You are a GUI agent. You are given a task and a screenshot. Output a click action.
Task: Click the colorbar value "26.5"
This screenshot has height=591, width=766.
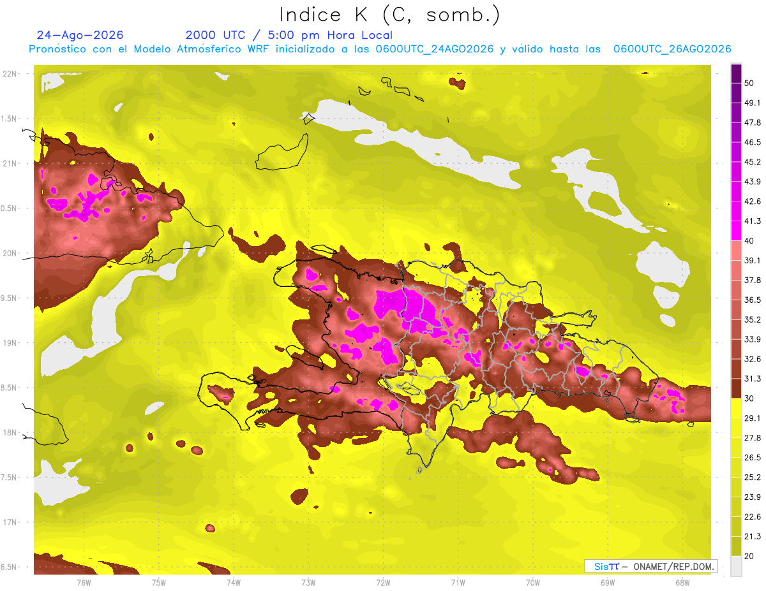click(753, 458)
